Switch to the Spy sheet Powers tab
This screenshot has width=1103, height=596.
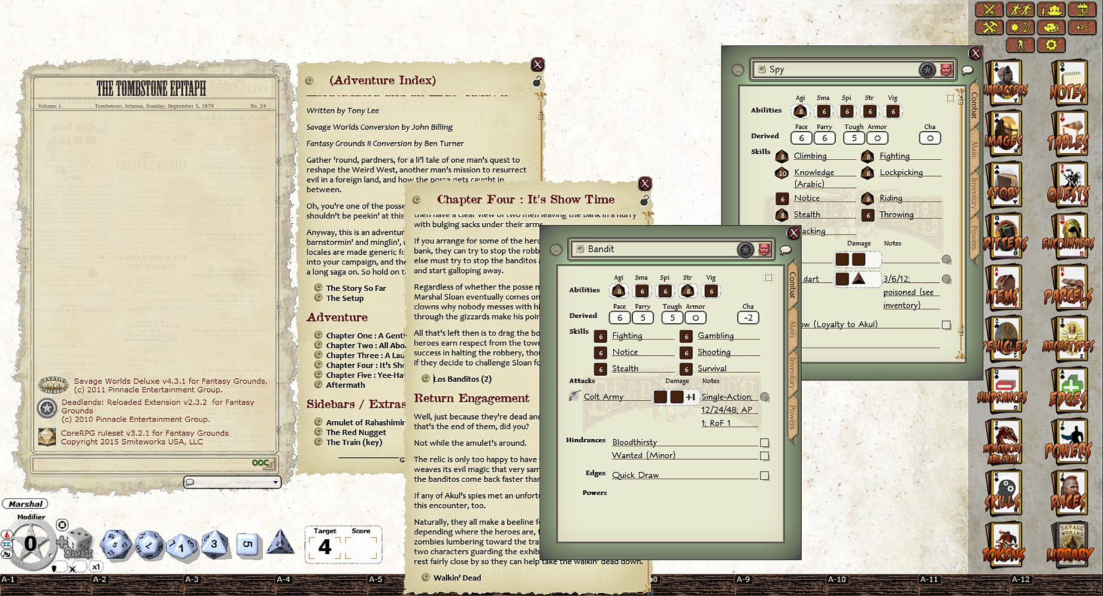point(974,238)
